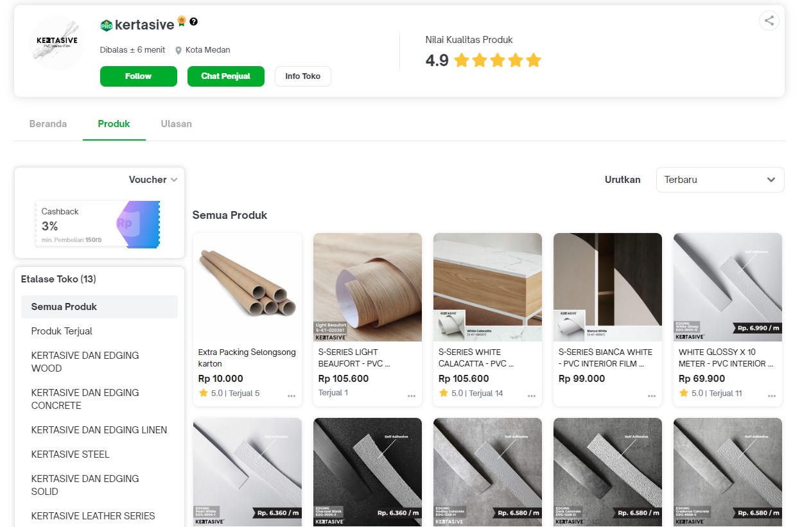Click the location pin icon beside Kota Medan

pyautogui.click(x=179, y=50)
